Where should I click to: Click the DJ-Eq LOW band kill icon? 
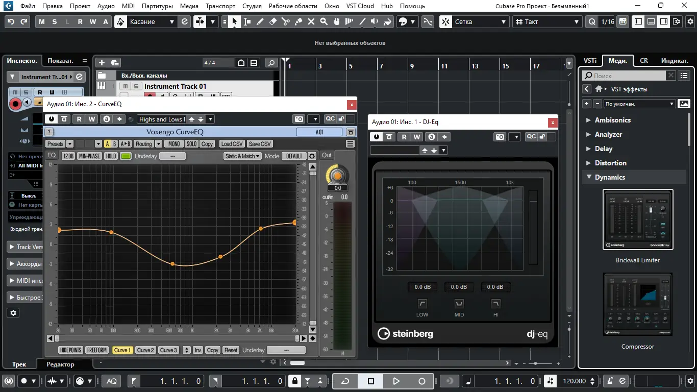pyautogui.click(x=422, y=304)
